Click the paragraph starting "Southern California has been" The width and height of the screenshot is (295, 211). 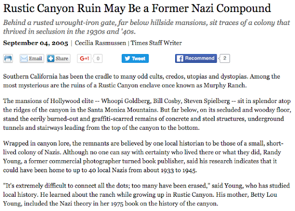click(143, 79)
